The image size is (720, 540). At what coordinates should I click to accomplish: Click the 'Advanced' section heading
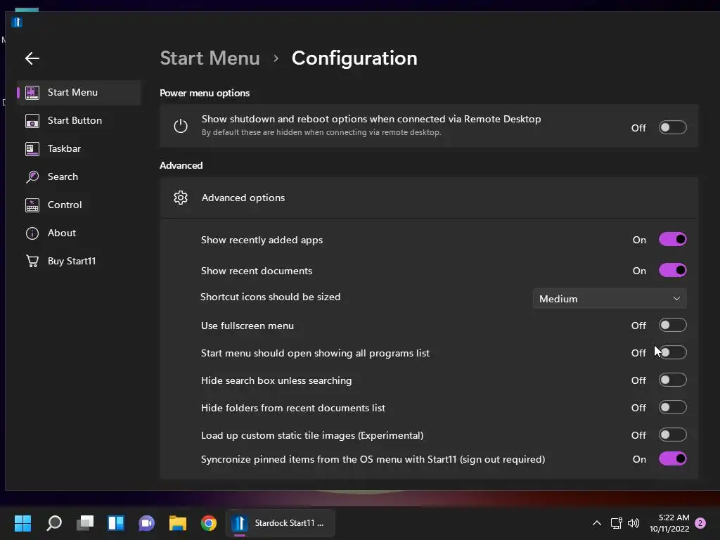[181, 166]
